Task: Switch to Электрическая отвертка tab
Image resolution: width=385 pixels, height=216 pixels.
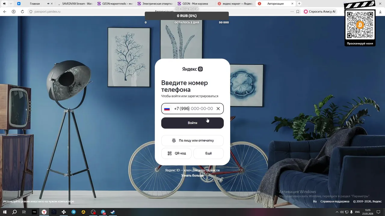Action: pos(155,4)
